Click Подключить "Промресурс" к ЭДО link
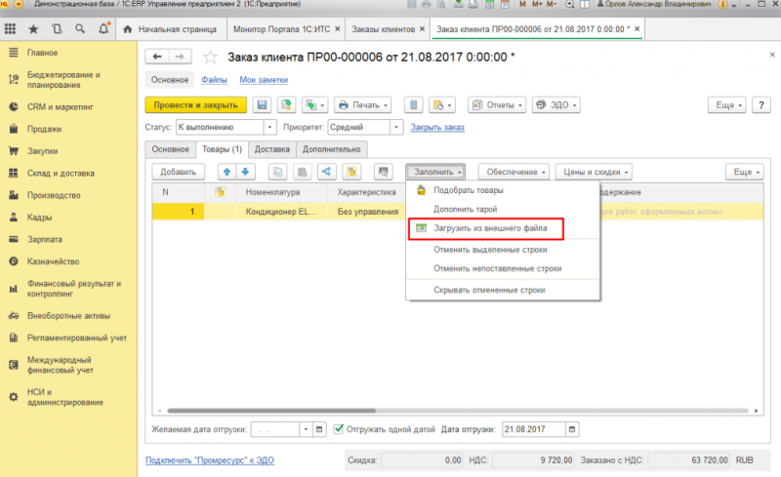The image size is (781, 477). (210, 460)
